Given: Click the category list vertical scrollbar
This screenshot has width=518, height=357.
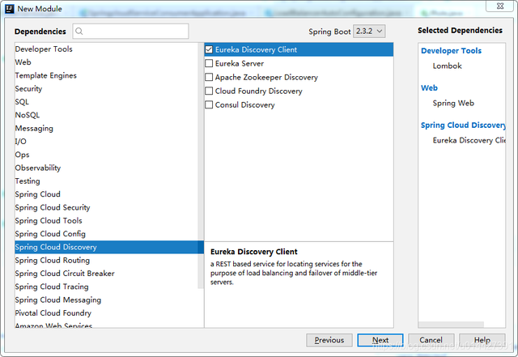Looking at the screenshot, I should [x=201, y=165].
